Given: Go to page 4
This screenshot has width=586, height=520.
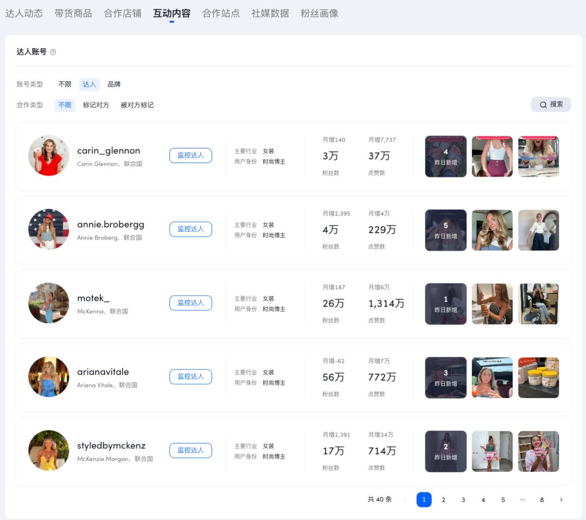Looking at the screenshot, I should point(483,500).
